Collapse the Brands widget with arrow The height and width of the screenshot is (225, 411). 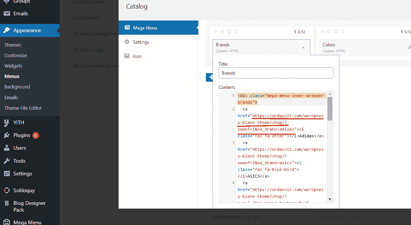click(x=304, y=47)
